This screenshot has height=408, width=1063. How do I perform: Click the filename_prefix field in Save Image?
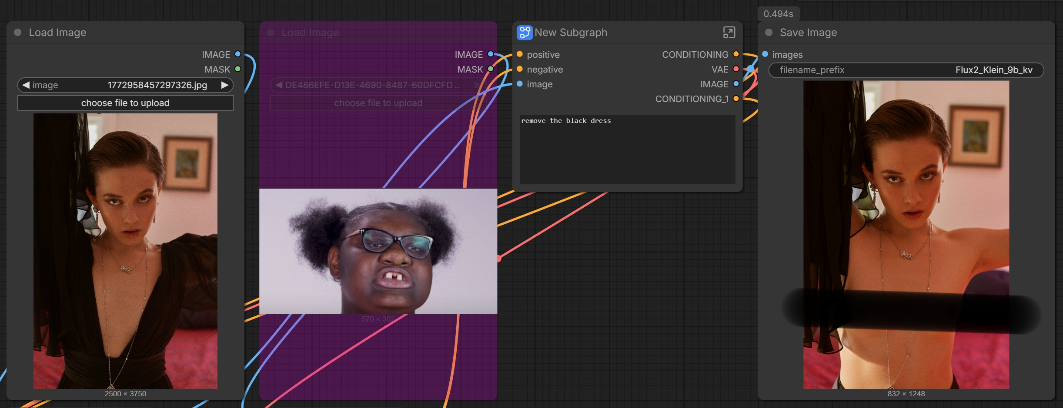click(906, 70)
